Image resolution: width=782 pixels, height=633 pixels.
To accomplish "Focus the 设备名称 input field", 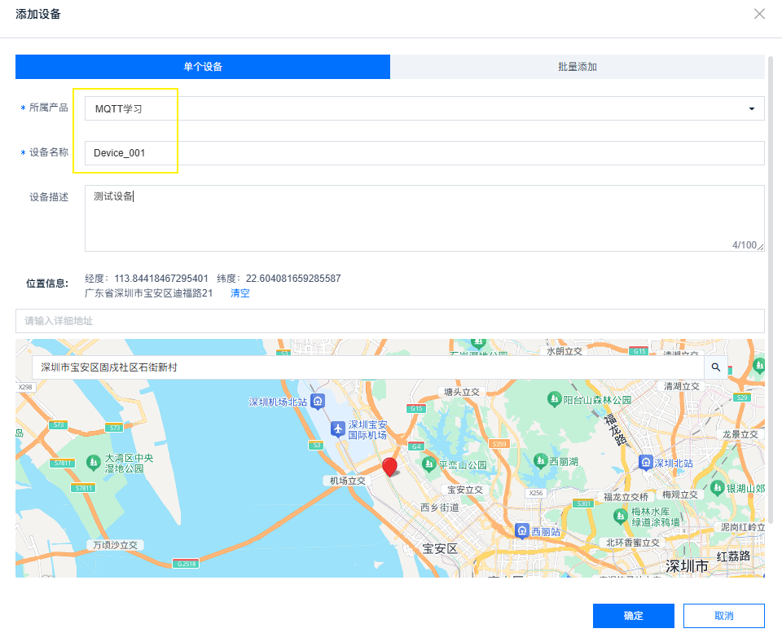I will coord(424,153).
